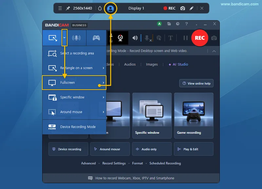262x189 pixels.
Task: Click the big red REC button
Action: pos(200,38)
